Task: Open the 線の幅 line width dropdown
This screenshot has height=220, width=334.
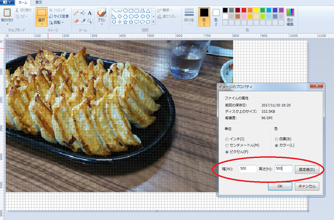Action: point(189,17)
